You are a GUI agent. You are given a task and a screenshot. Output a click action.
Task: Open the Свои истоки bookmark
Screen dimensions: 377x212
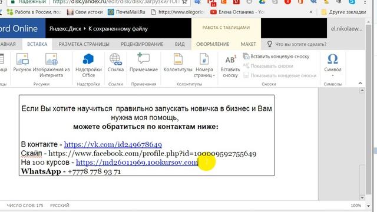tap(85, 12)
